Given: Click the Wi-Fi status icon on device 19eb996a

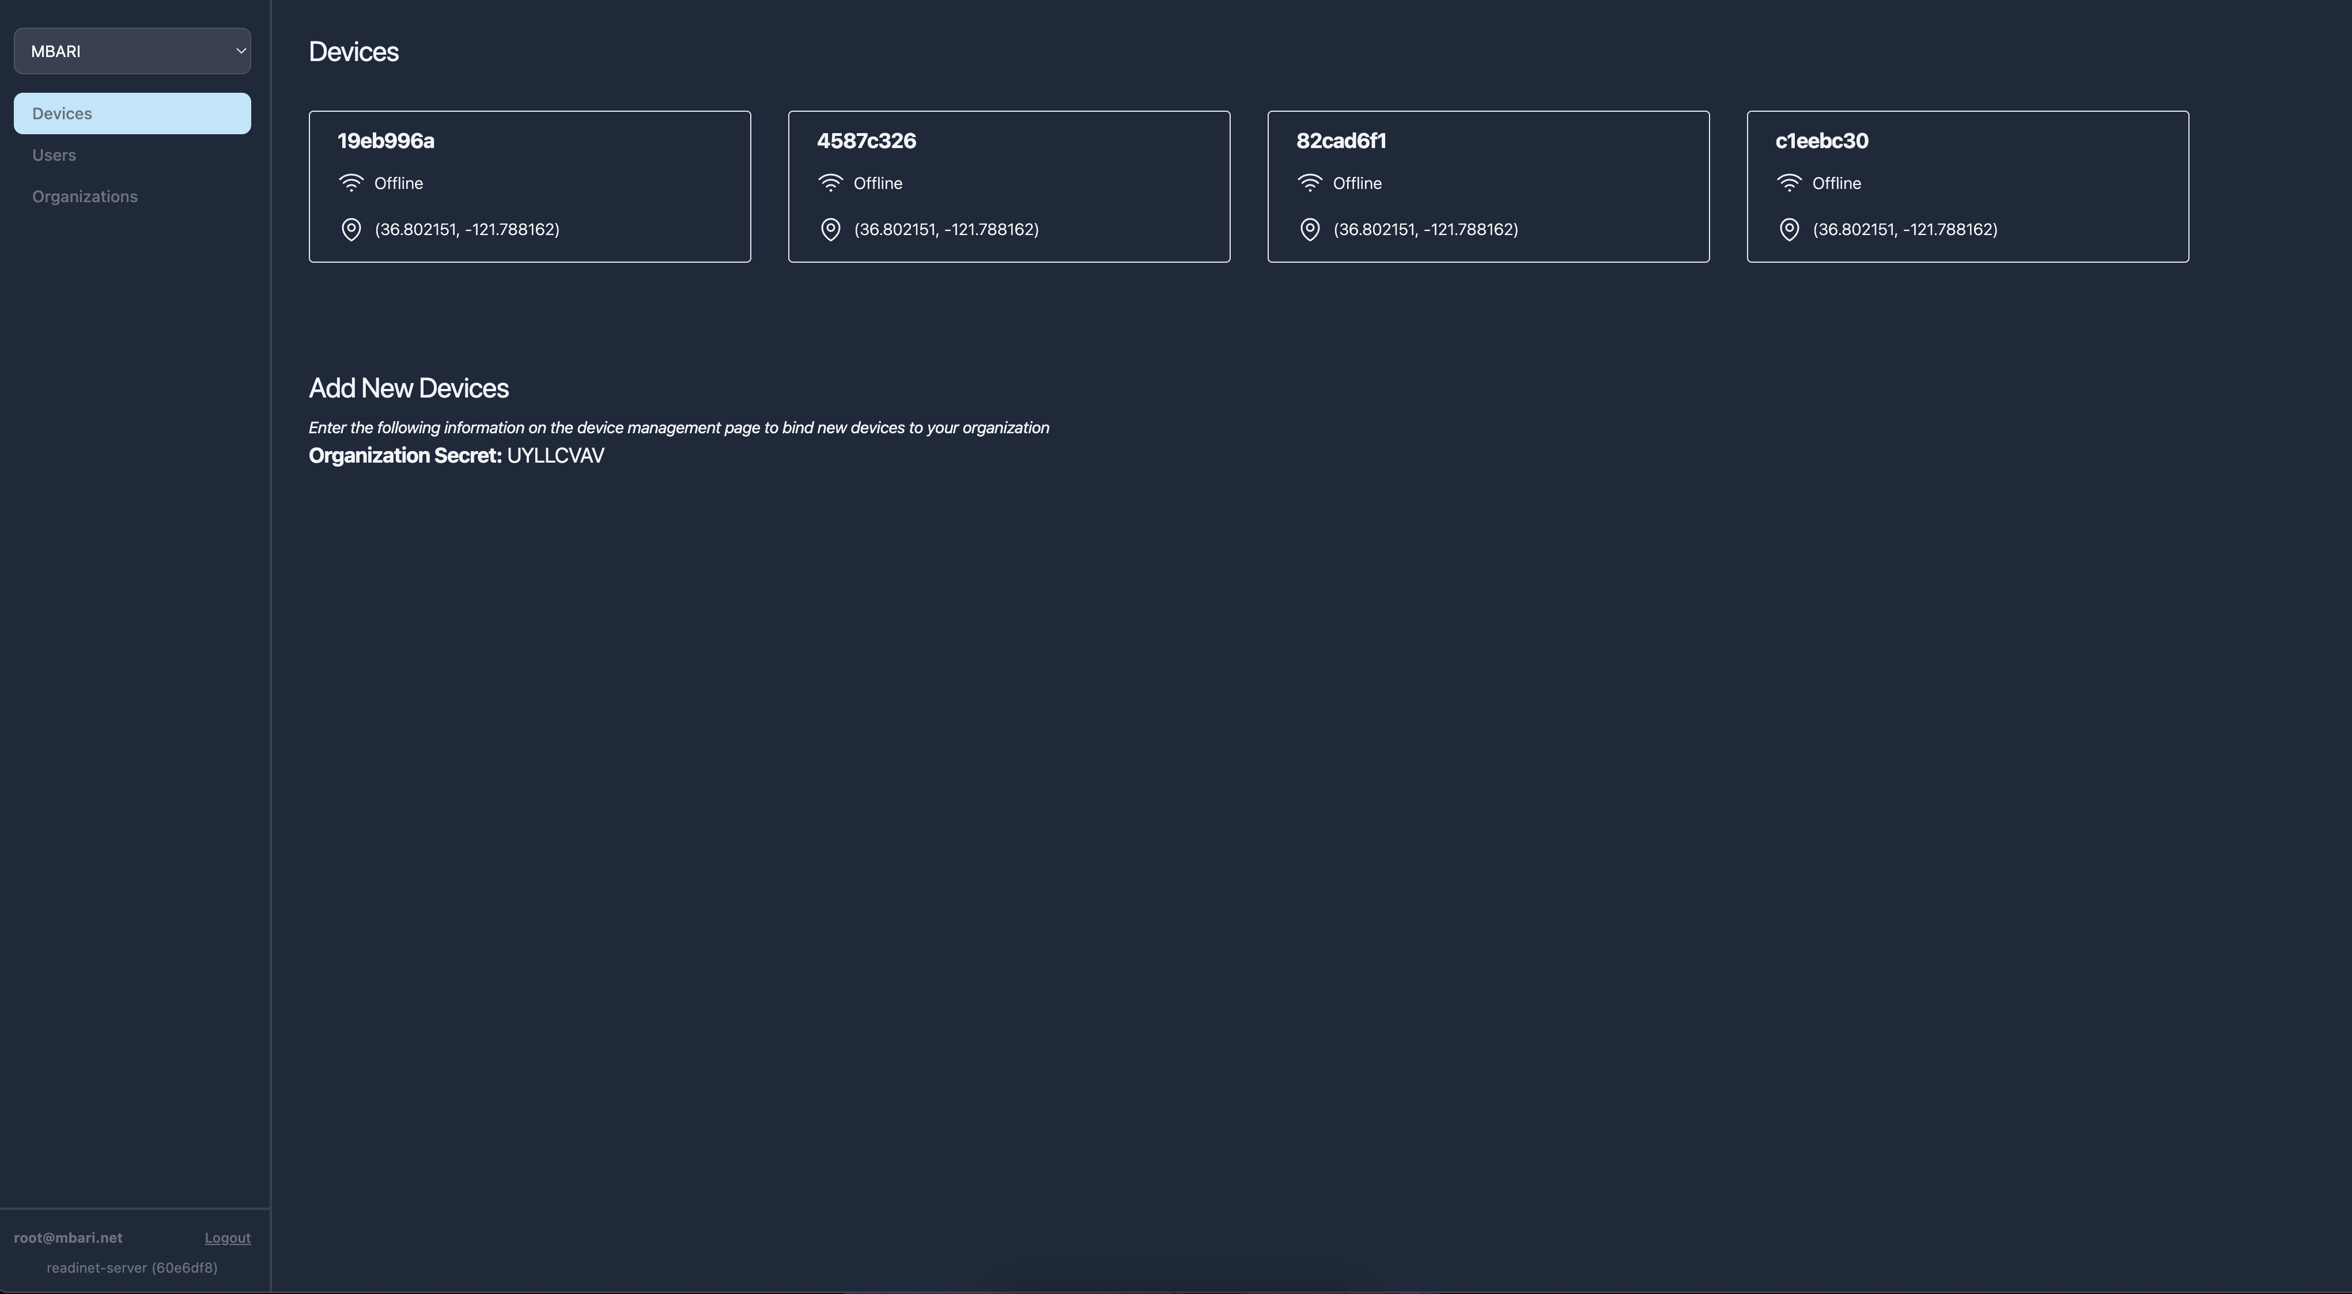Looking at the screenshot, I should pos(353,183).
